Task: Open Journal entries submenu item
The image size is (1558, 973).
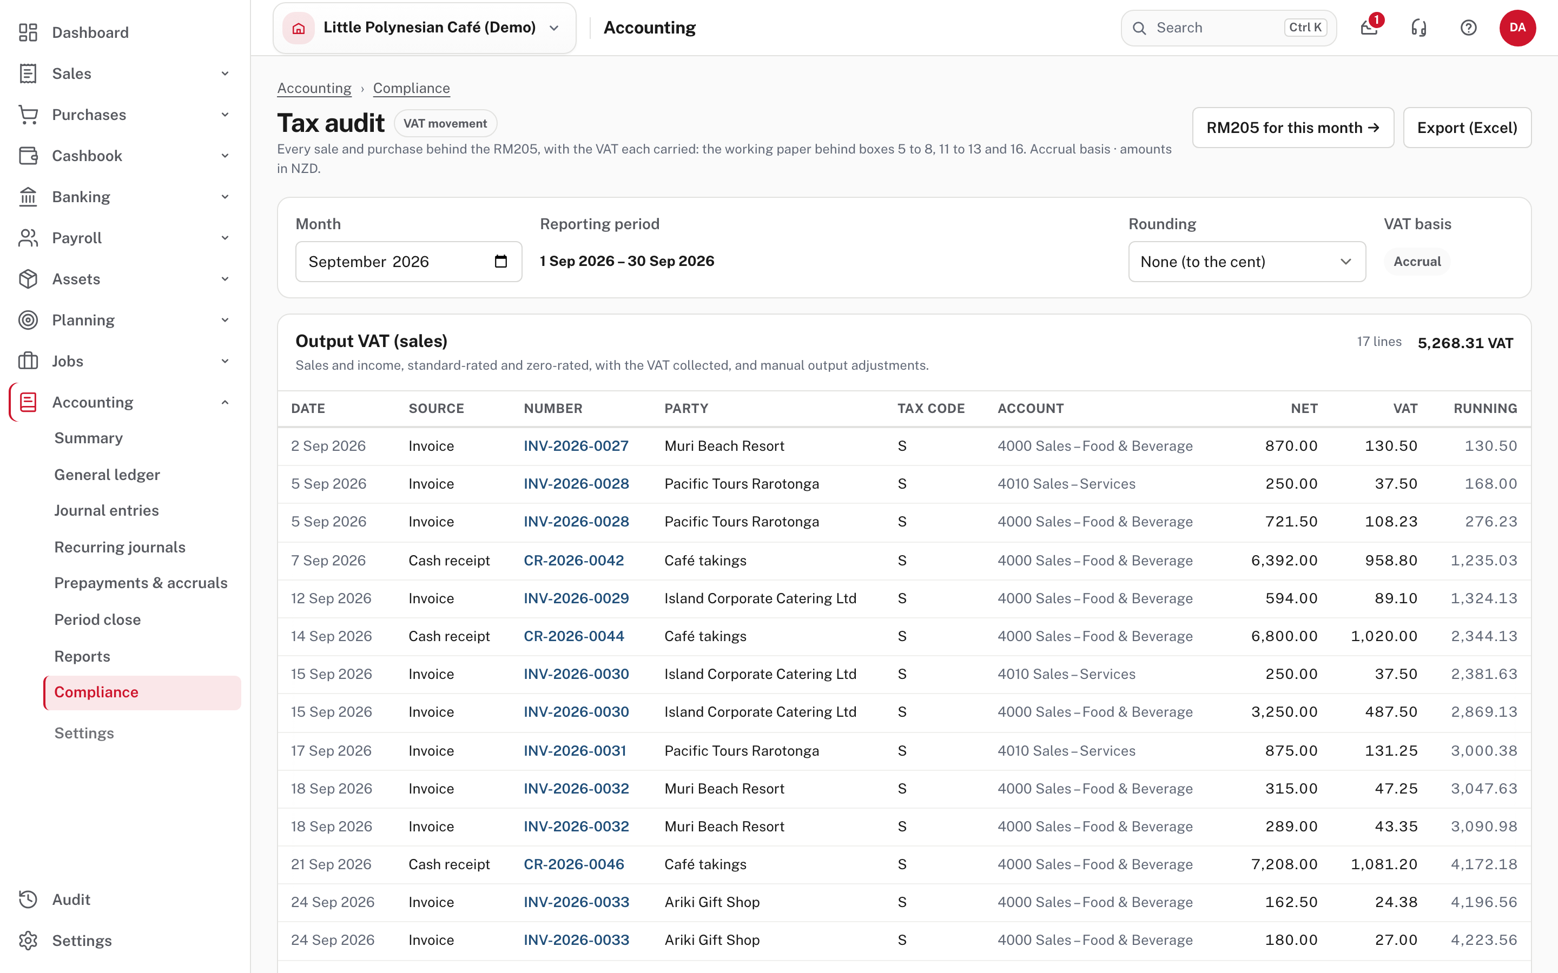Action: (106, 510)
